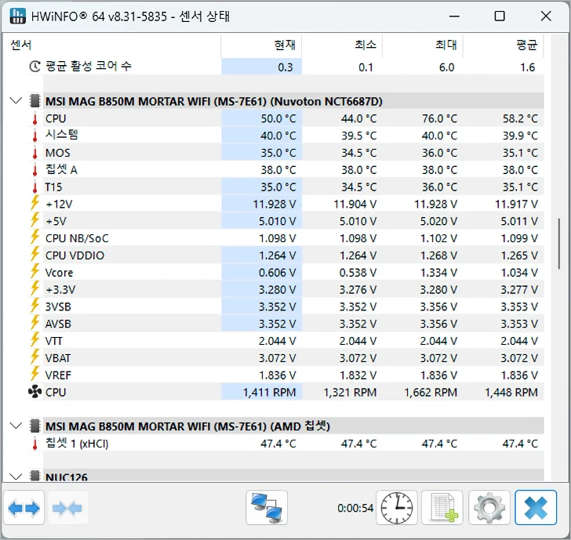Select the CPU temperature sensor row label
The height and width of the screenshot is (540, 571).
[56, 118]
